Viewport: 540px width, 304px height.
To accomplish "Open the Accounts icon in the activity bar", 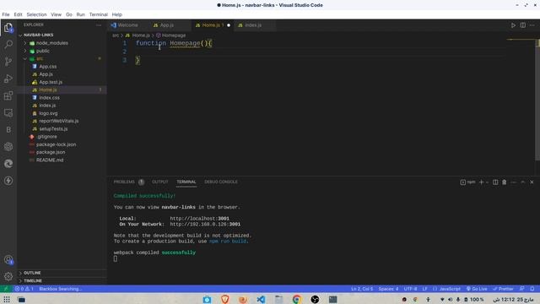I will click(8, 259).
